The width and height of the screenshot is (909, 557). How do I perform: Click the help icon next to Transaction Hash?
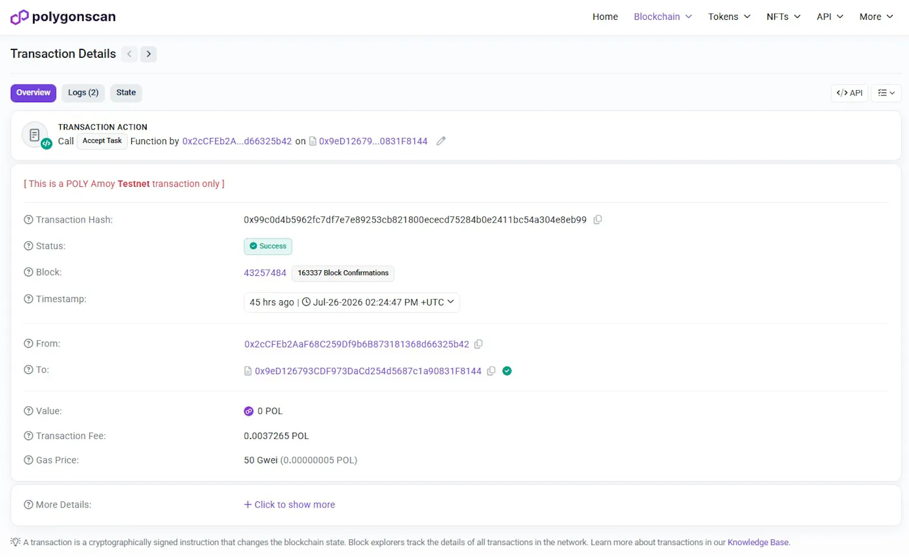[28, 220]
